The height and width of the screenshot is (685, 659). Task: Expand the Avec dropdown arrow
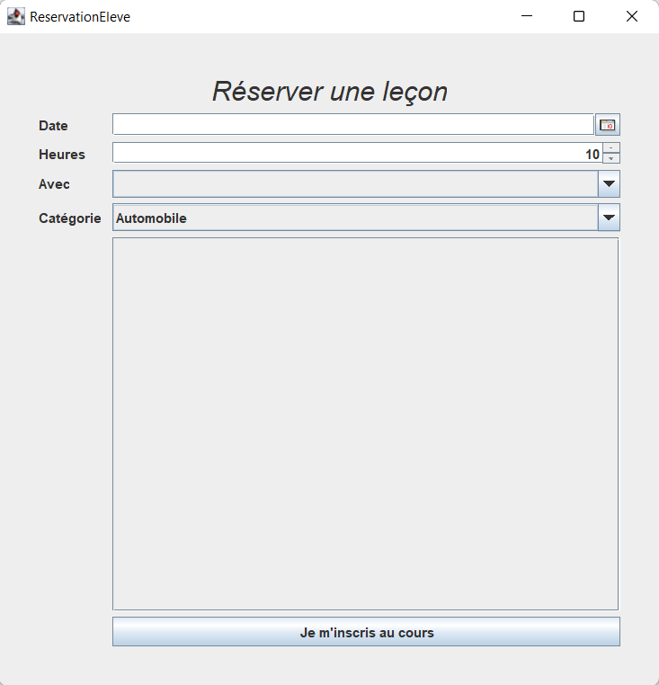point(609,183)
